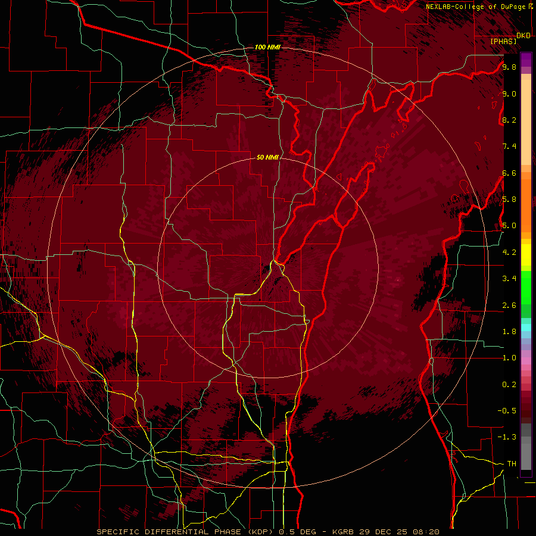Click the 5.0 scale label
The width and height of the screenshot is (536, 536).
509,226
